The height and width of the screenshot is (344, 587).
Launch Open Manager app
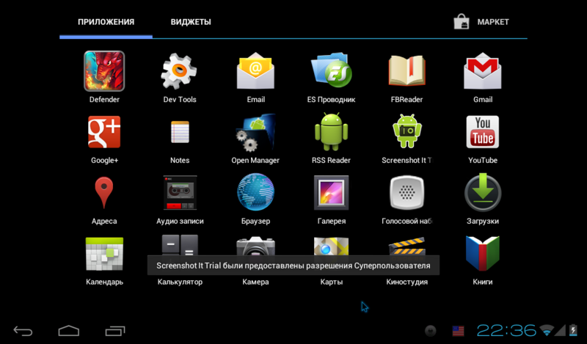(255, 132)
